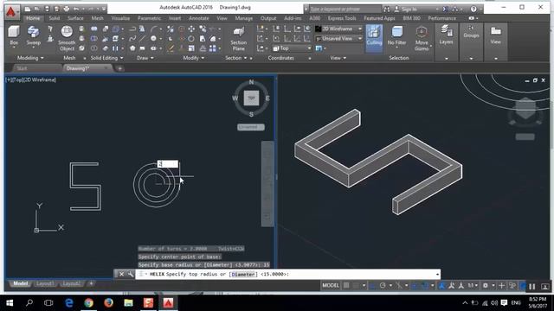The height and width of the screenshot is (311, 554).
Task: Switch to the Mesh ribbon tab
Action: [x=97, y=18]
